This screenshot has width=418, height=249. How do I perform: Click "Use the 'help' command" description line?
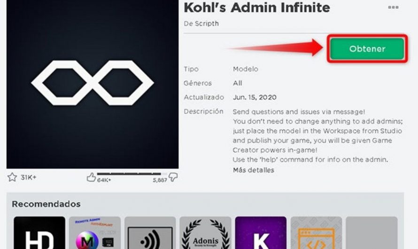pyautogui.click(x=310, y=160)
